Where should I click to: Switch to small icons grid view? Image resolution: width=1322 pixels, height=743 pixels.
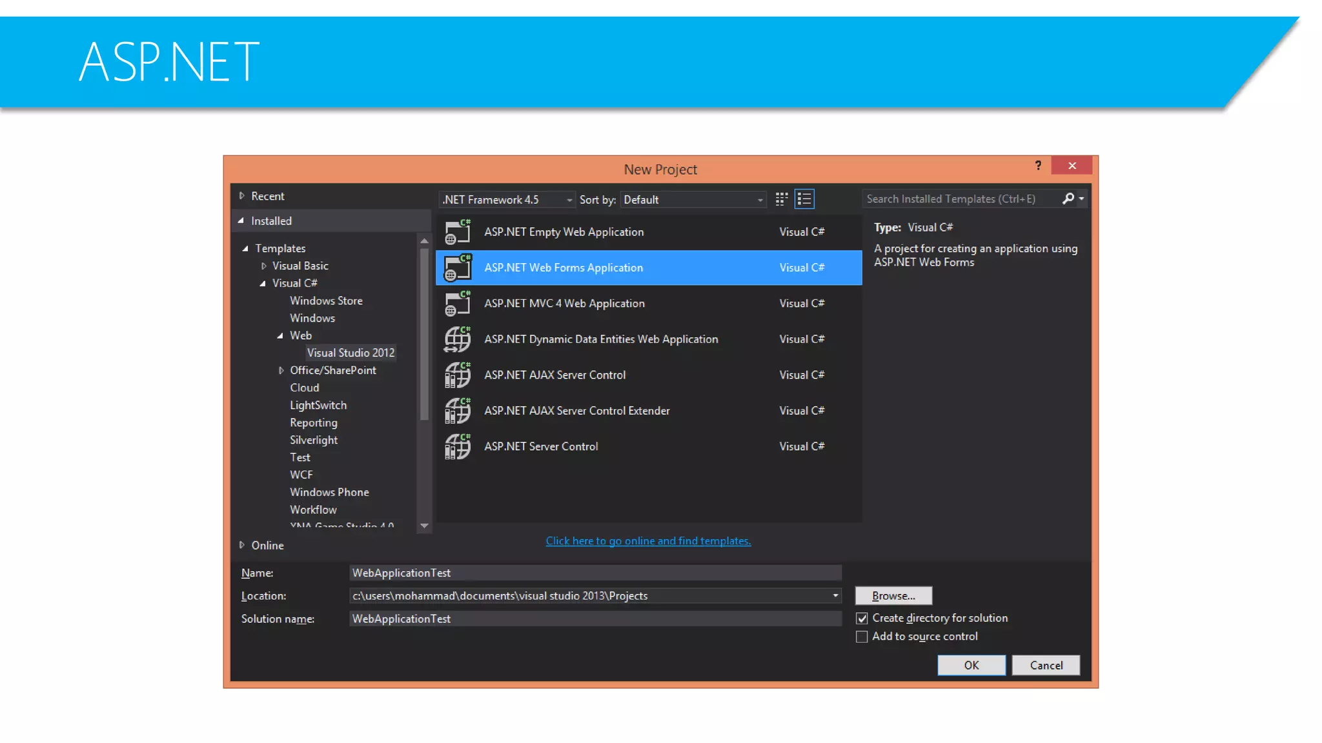pos(781,199)
